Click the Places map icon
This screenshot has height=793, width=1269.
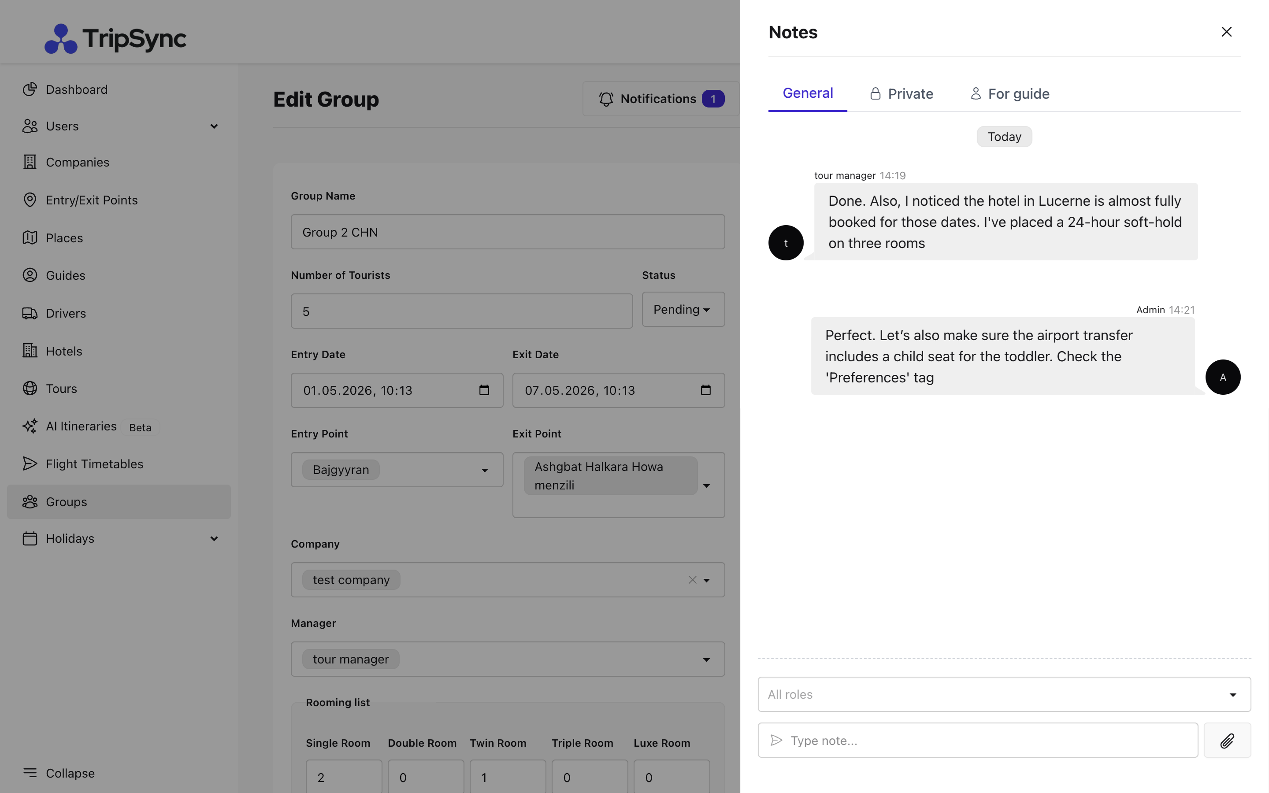[30, 237]
